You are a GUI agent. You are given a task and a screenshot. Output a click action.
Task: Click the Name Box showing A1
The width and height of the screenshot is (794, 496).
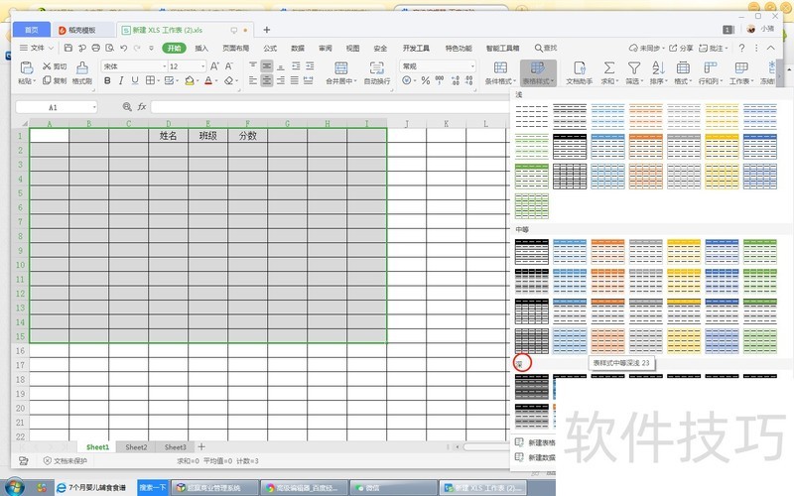coord(55,106)
